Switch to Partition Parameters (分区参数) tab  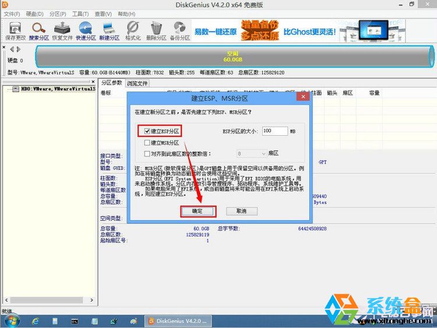point(112,83)
